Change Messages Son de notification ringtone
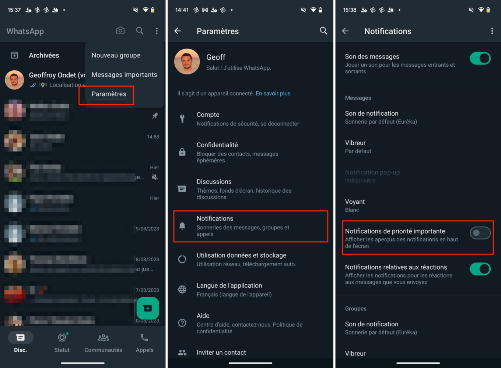The height and width of the screenshot is (368, 501). tap(418, 117)
